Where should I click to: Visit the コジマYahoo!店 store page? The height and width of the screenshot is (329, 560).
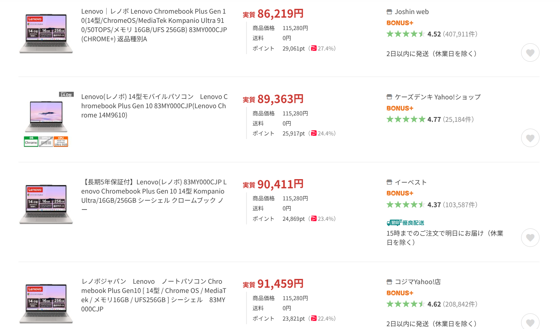click(418, 282)
